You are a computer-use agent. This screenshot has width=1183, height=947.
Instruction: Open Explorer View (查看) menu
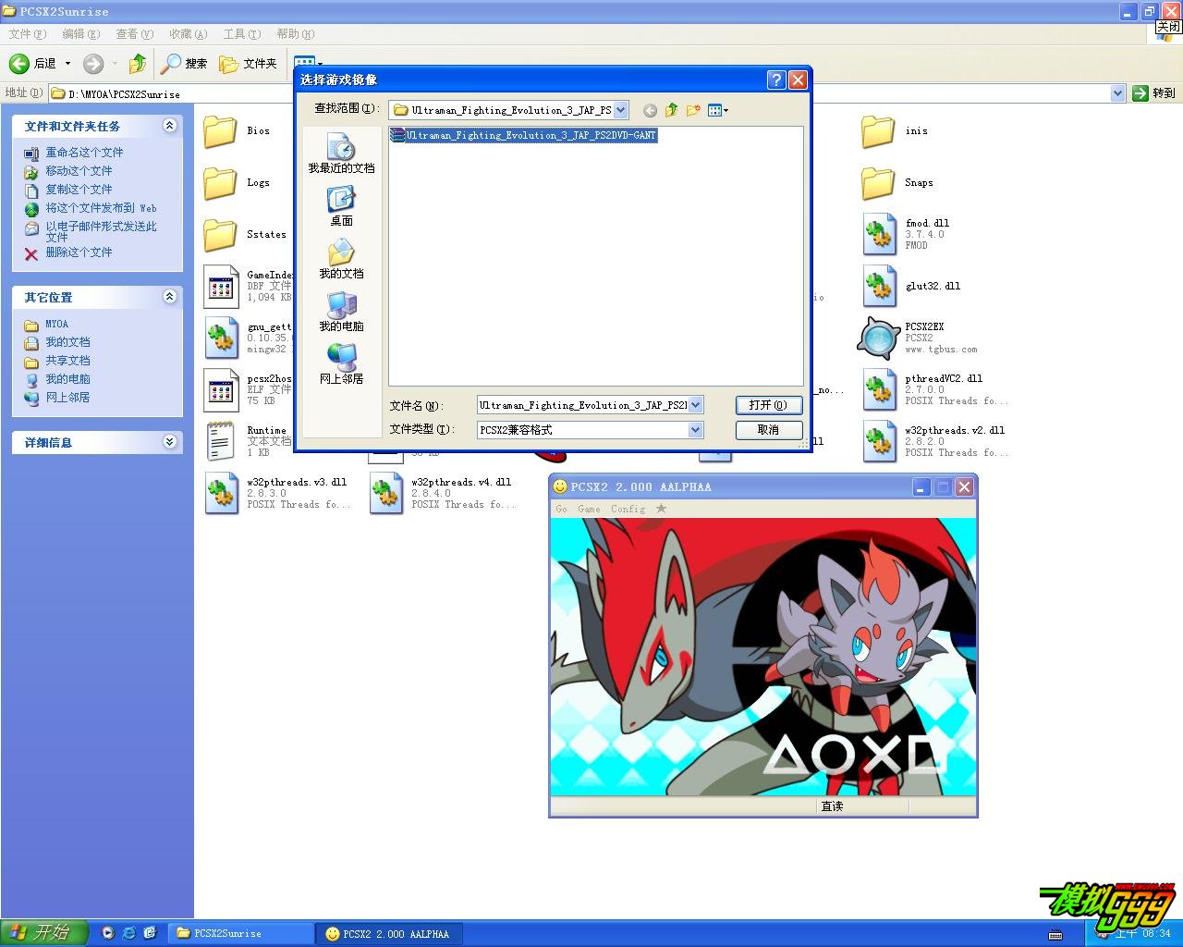pos(134,34)
